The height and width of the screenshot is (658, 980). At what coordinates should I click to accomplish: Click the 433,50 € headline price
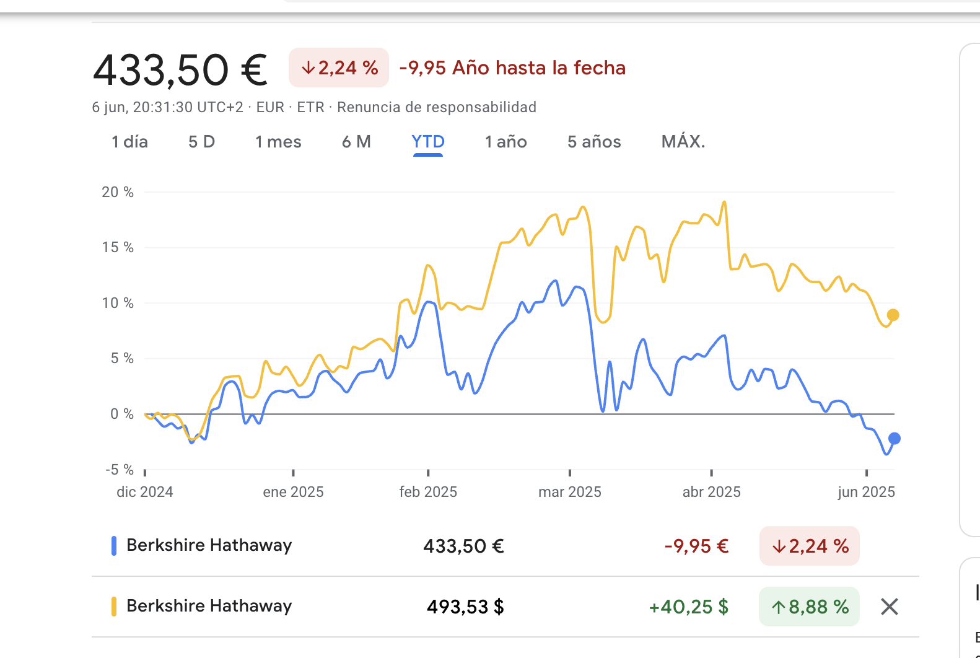[180, 69]
